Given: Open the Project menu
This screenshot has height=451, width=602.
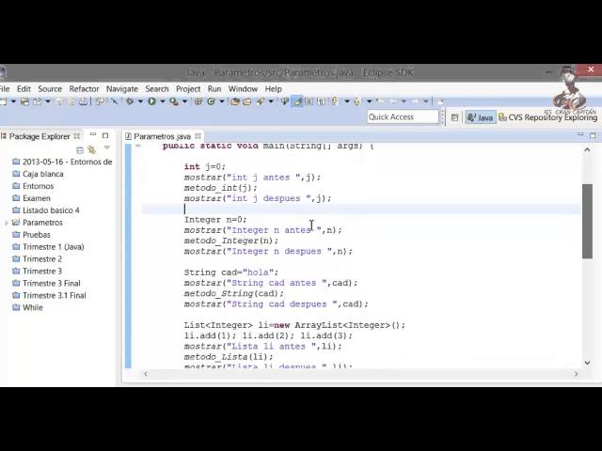Looking at the screenshot, I should pos(188,89).
